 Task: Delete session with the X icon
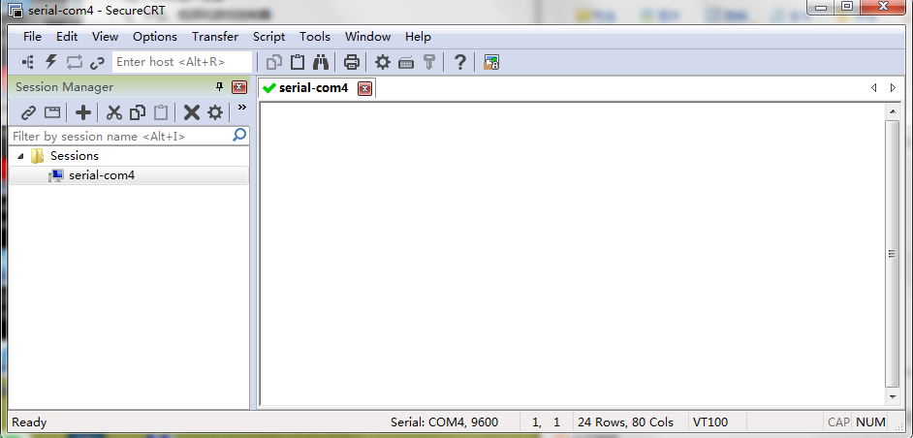click(192, 112)
